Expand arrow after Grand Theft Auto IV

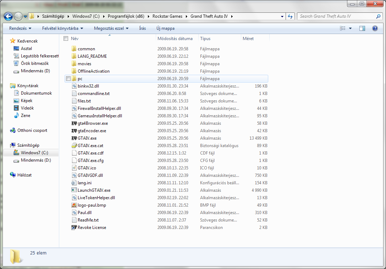232,16
